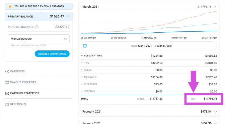Click the Messages gross $9156.88 value
This screenshot has height=124, width=225.
click(x=157, y=77)
